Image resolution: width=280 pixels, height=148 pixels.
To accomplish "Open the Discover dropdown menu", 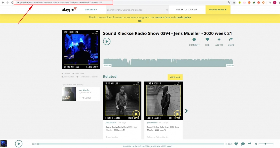I will 91,10.
